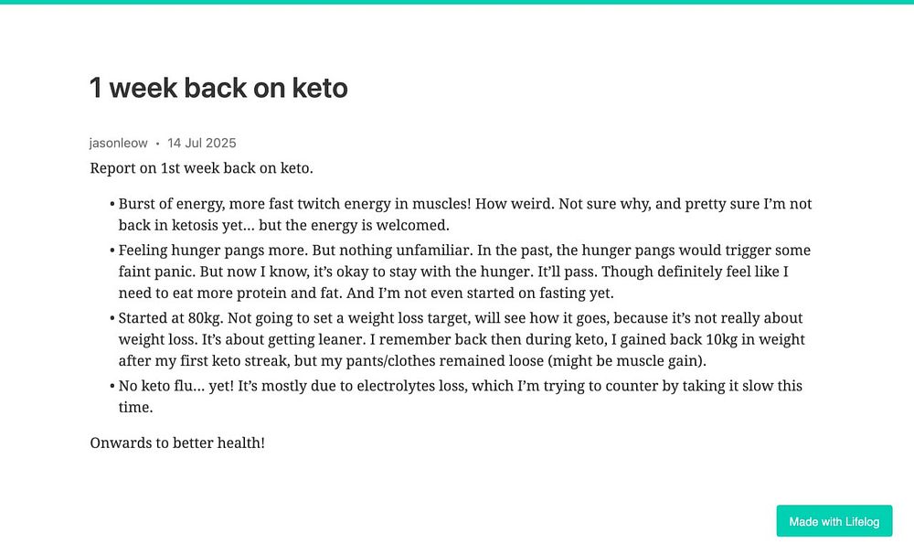The height and width of the screenshot is (555, 914).
Task: Click the "Made with Lifelog" button
Action: click(834, 521)
